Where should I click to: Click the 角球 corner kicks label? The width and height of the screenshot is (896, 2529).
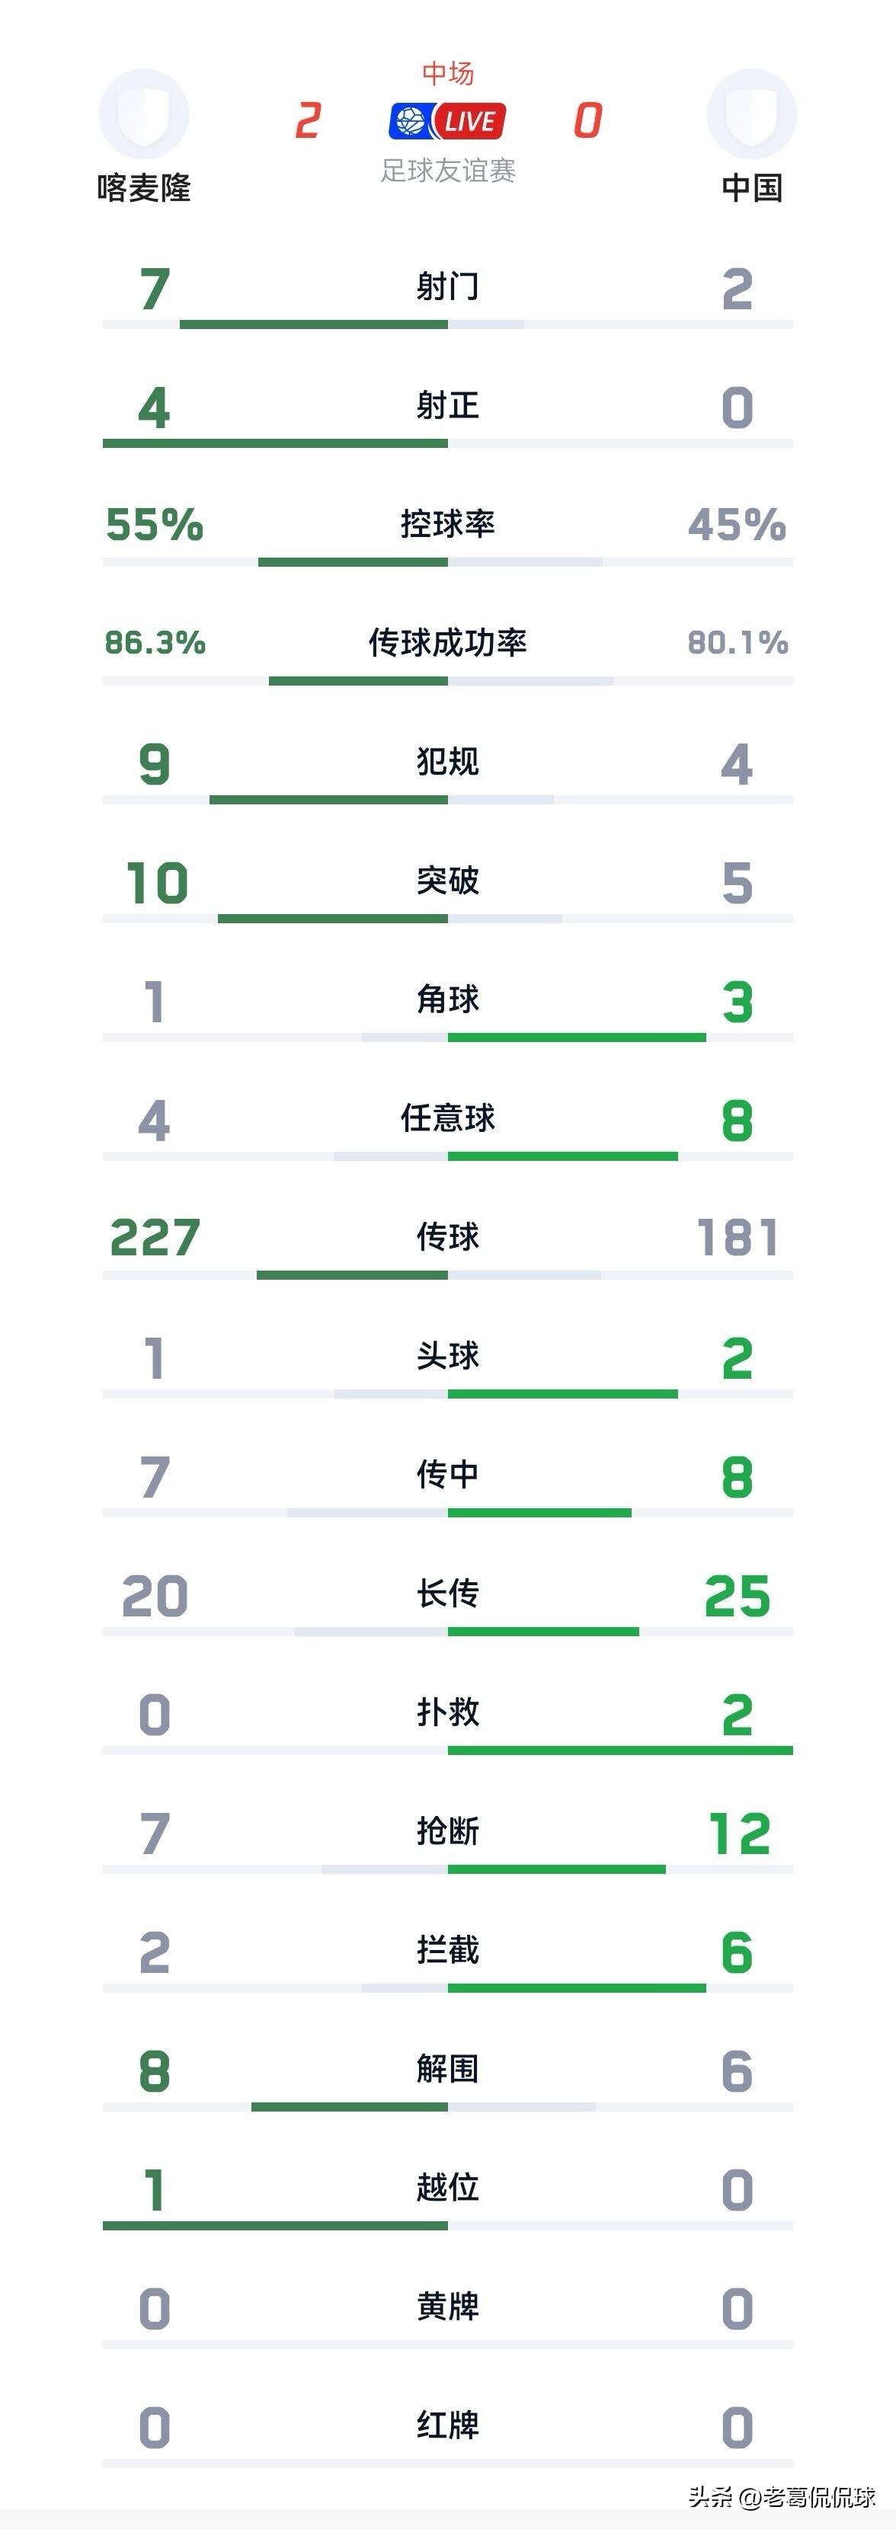click(x=448, y=999)
